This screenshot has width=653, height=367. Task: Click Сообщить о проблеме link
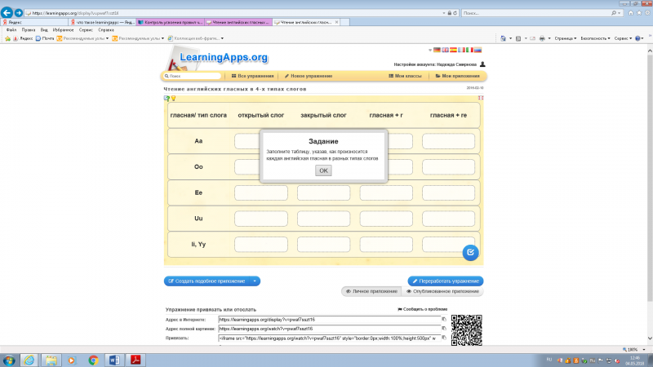(423, 309)
